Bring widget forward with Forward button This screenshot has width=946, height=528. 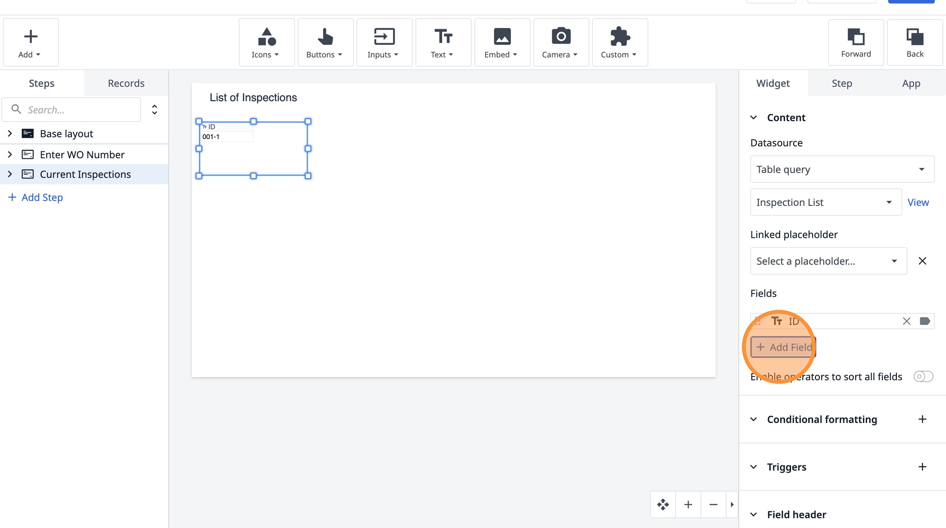coord(856,42)
